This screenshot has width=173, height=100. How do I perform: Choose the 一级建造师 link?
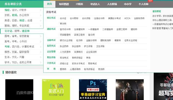click(94, 29)
